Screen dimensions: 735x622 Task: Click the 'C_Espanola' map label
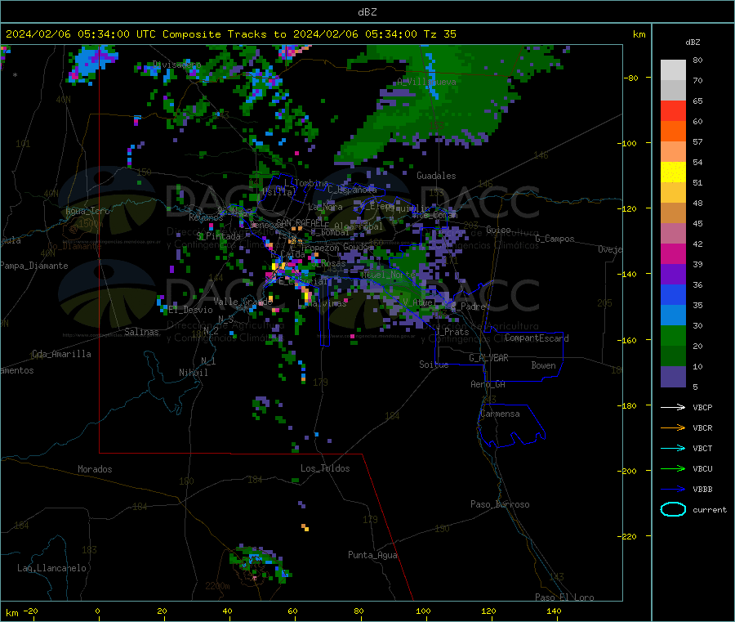[x=352, y=190]
